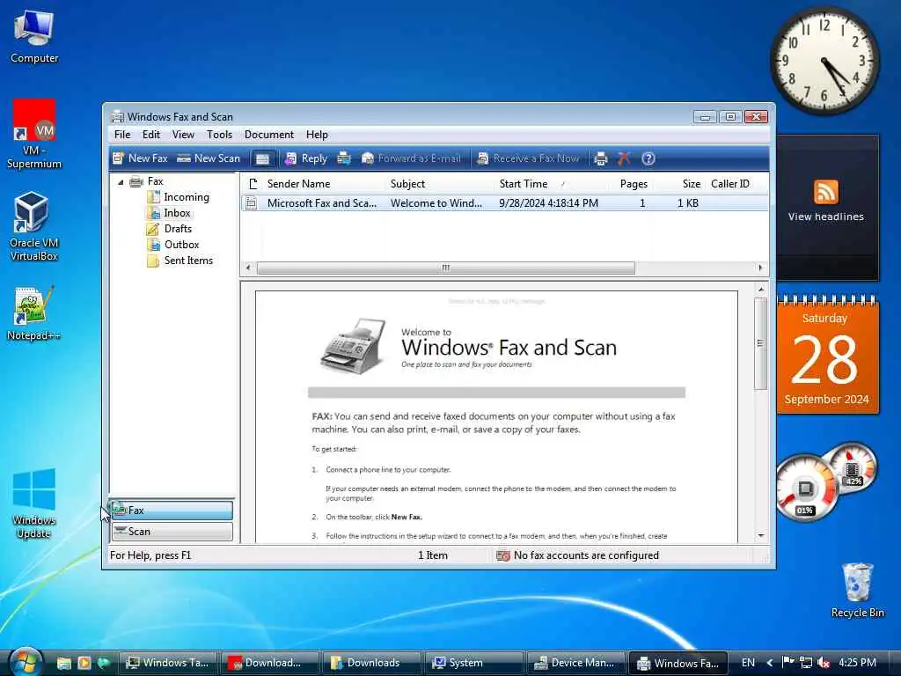Switch to Scan view button
The image size is (901, 676).
pyautogui.click(x=172, y=532)
